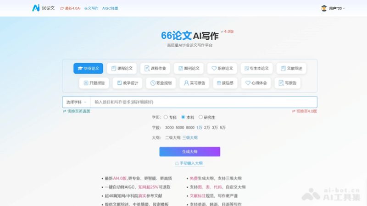
Task: Select the 毕业论文 graduation cap category
Action: [88, 68]
